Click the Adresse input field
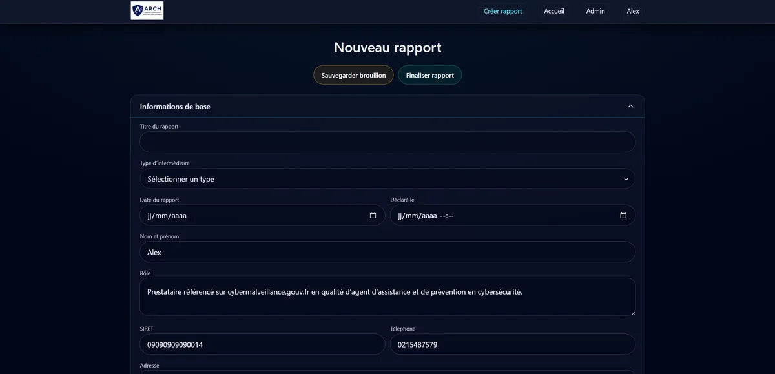775x374 pixels. [387, 373]
